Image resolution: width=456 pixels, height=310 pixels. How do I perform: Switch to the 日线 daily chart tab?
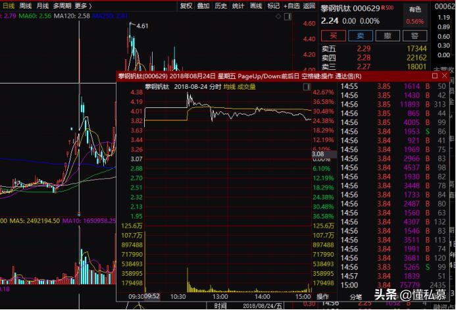(9, 6)
